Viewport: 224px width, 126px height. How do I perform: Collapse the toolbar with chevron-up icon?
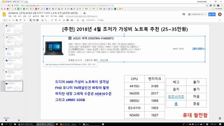(220, 20)
